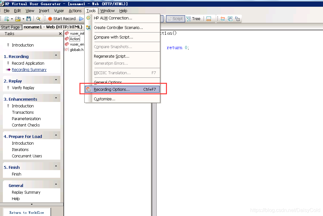Screen dimensions: 323x216
Task: Choose Create Controller Scenario entry
Action: [x=122, y=28]
